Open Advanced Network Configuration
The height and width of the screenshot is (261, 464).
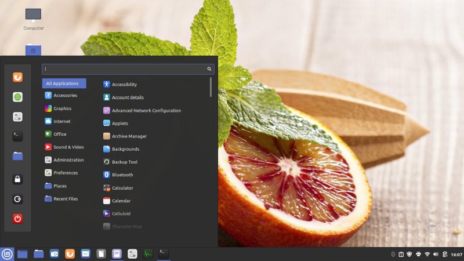pyautogui.click(x=146, y=110)
